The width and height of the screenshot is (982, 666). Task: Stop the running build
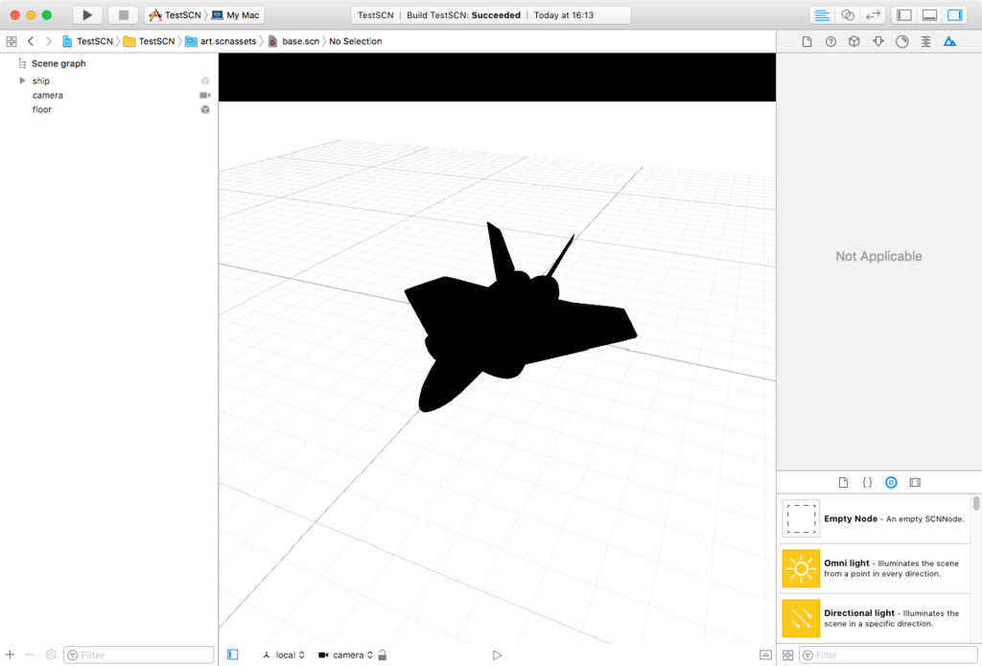pos(124,15)
